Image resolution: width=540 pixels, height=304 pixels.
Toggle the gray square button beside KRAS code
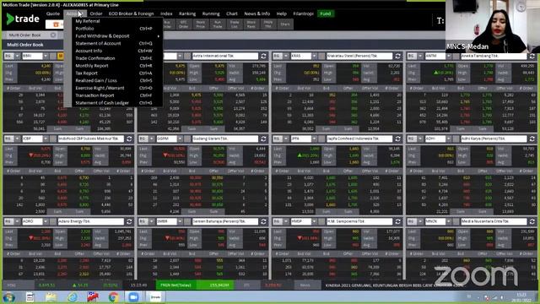click(x=321, y=56)
